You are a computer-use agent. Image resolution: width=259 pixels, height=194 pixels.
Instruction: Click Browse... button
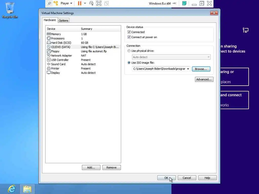[x=201, y=69]
